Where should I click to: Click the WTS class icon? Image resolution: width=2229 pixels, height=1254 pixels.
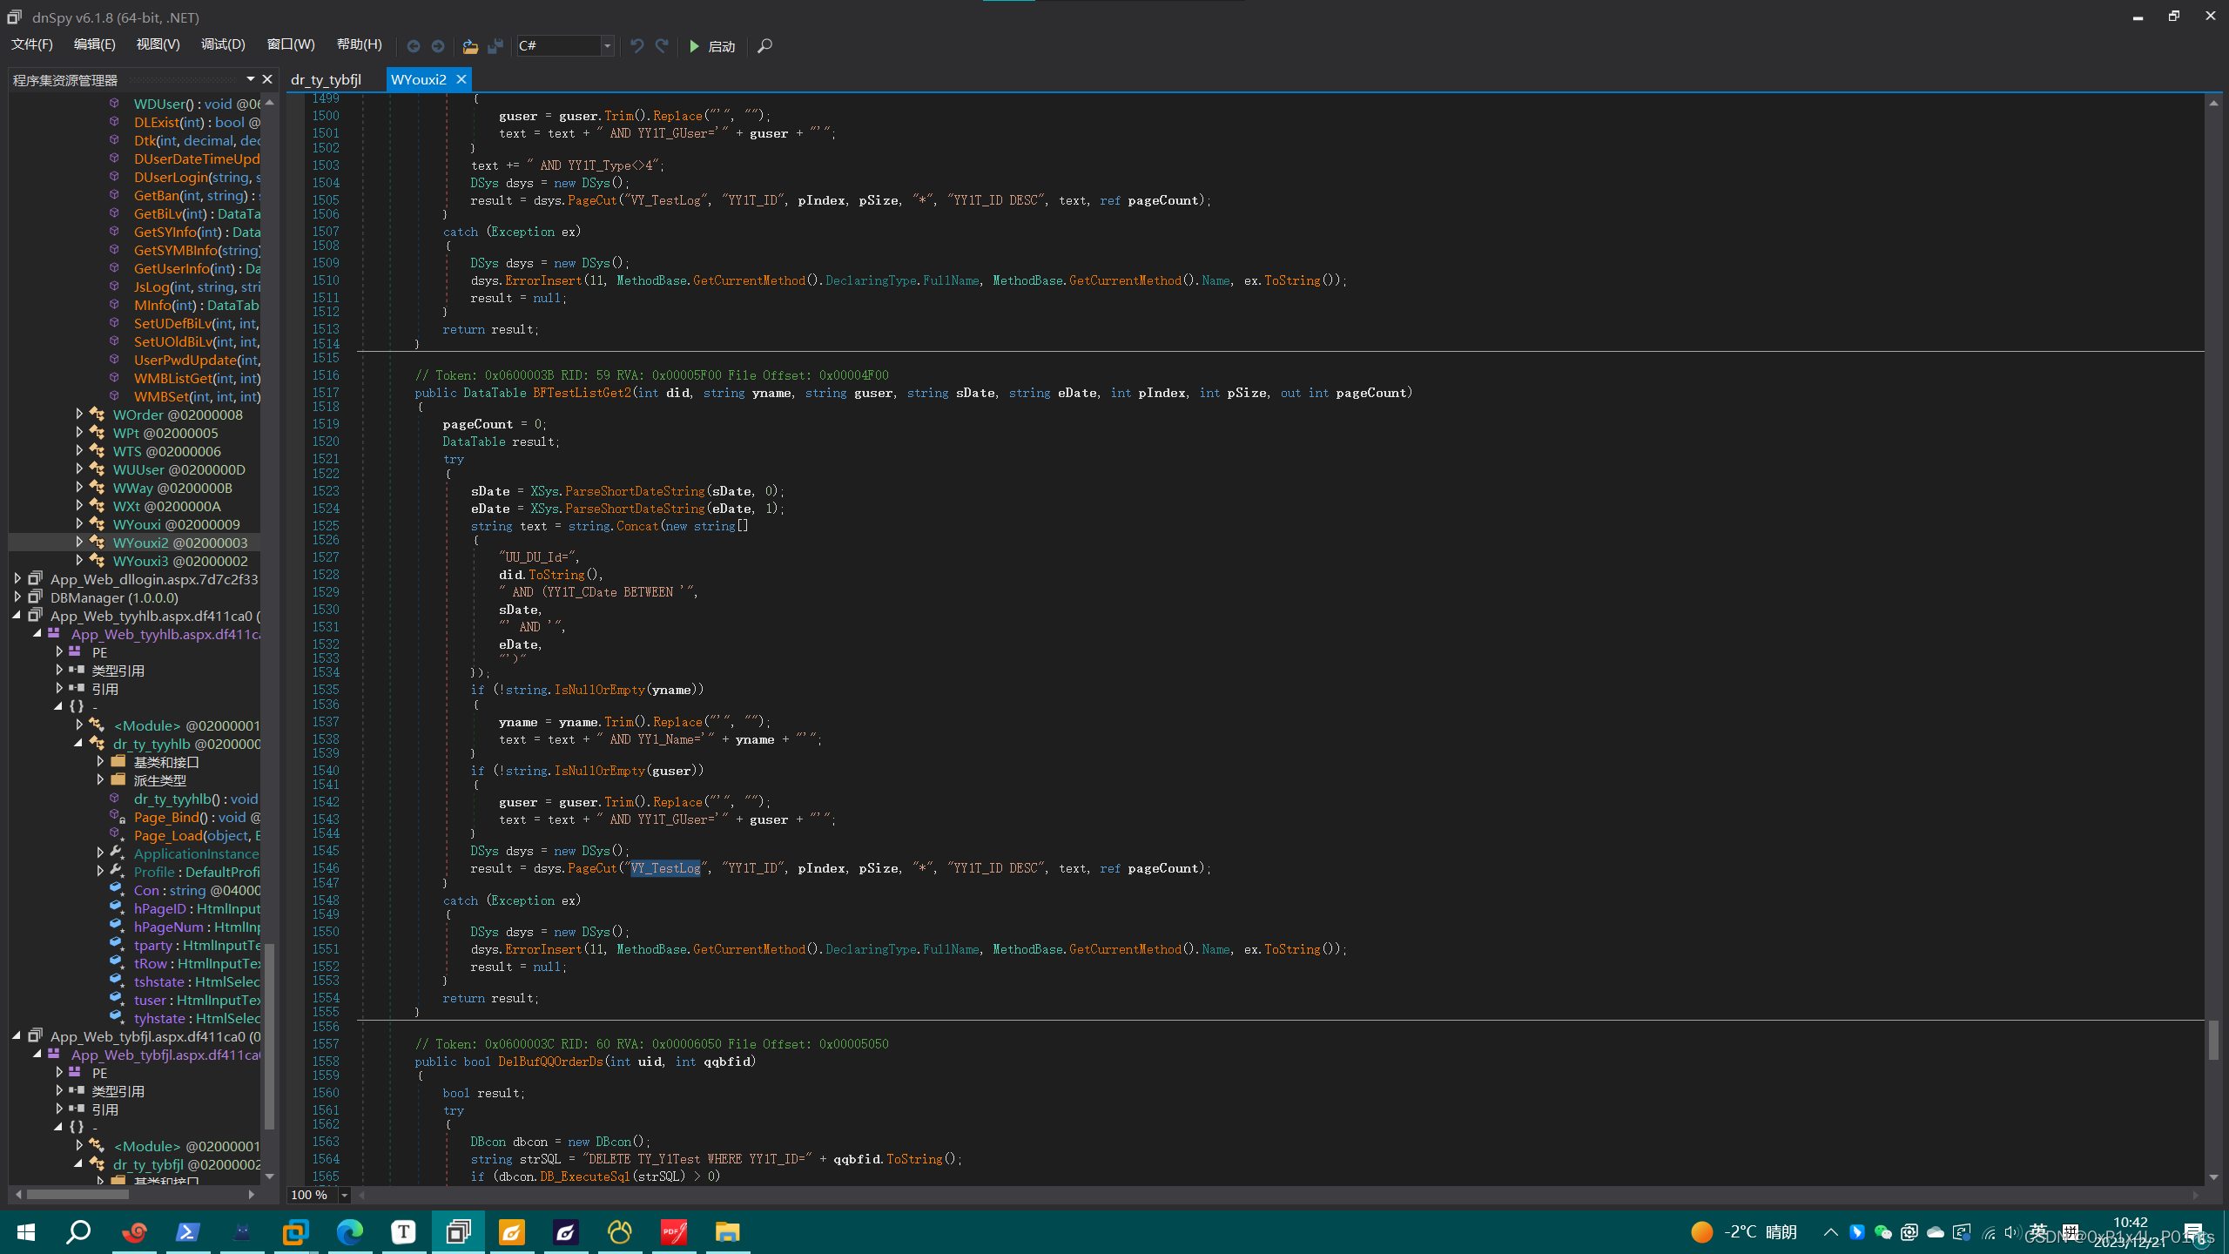click(x=97, y=451)
